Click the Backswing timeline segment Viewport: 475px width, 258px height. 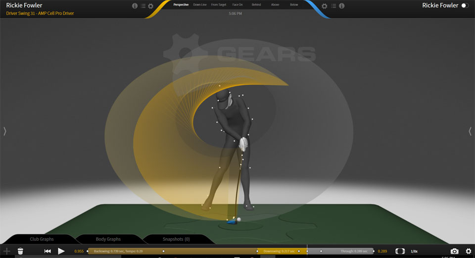click(172, 251)
